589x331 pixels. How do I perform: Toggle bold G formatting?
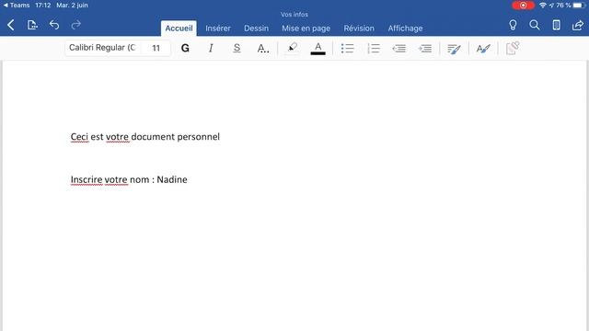(185, 48)
